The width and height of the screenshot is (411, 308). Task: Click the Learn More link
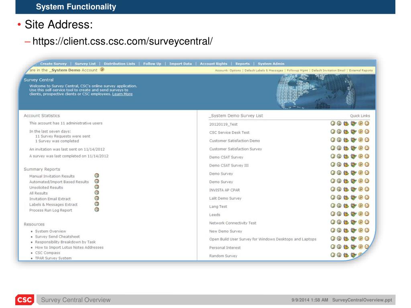(x=122, y=94)
